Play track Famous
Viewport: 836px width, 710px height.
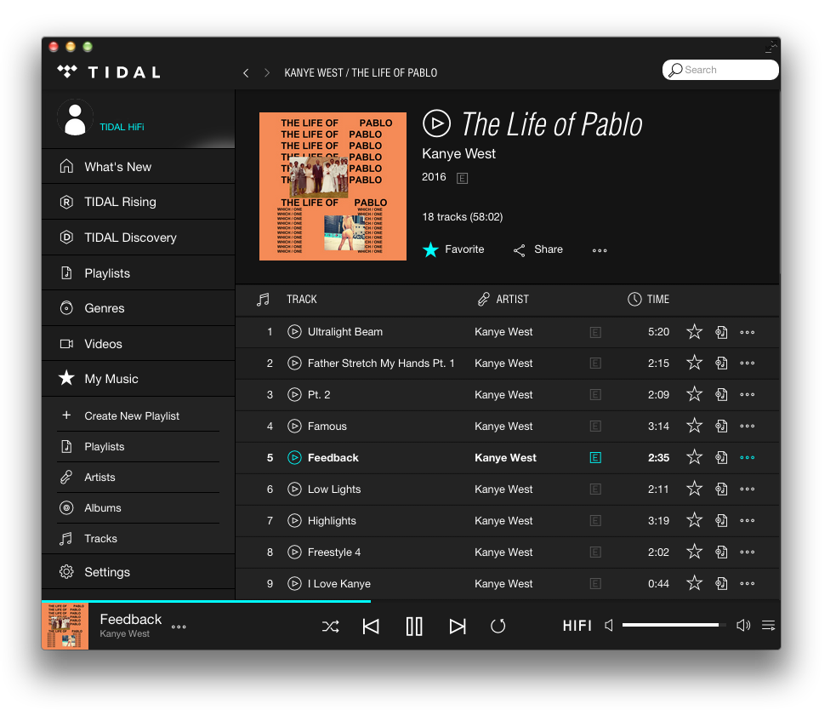[x=294, y=427]
